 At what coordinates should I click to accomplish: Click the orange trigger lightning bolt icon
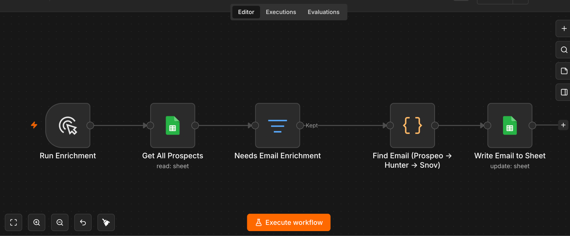[34, 125]
